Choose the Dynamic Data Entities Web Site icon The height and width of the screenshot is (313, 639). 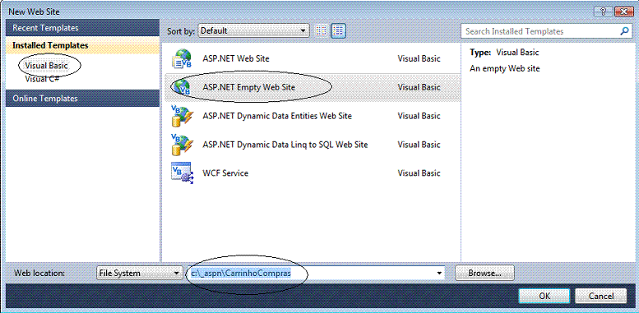point(182,116)
